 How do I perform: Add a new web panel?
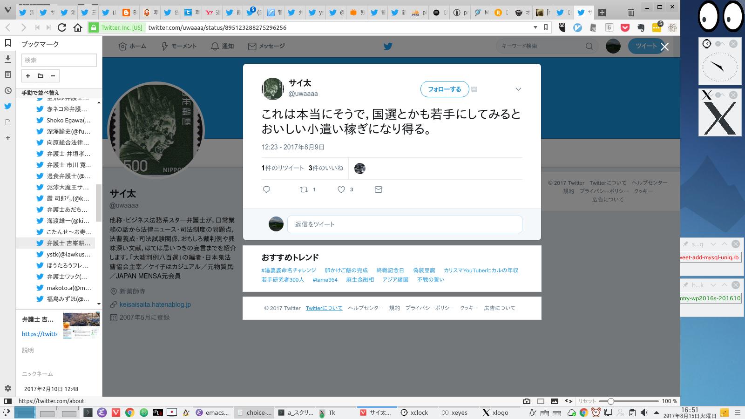(8, 138)
